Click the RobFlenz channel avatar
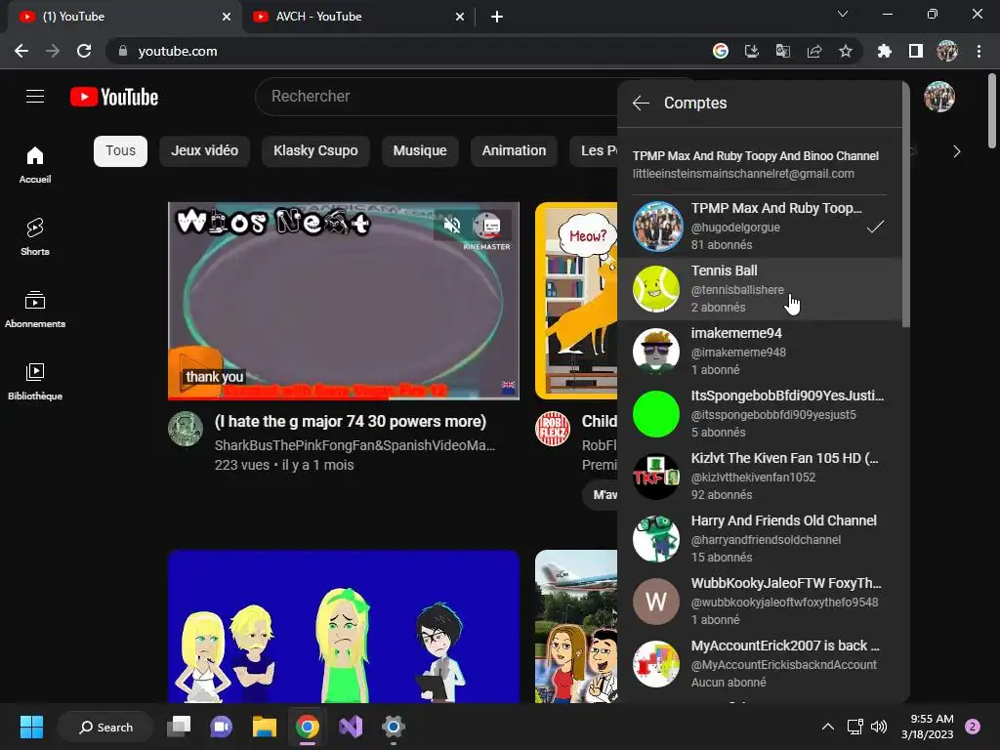1000x750 pixels. coord(553,429)
